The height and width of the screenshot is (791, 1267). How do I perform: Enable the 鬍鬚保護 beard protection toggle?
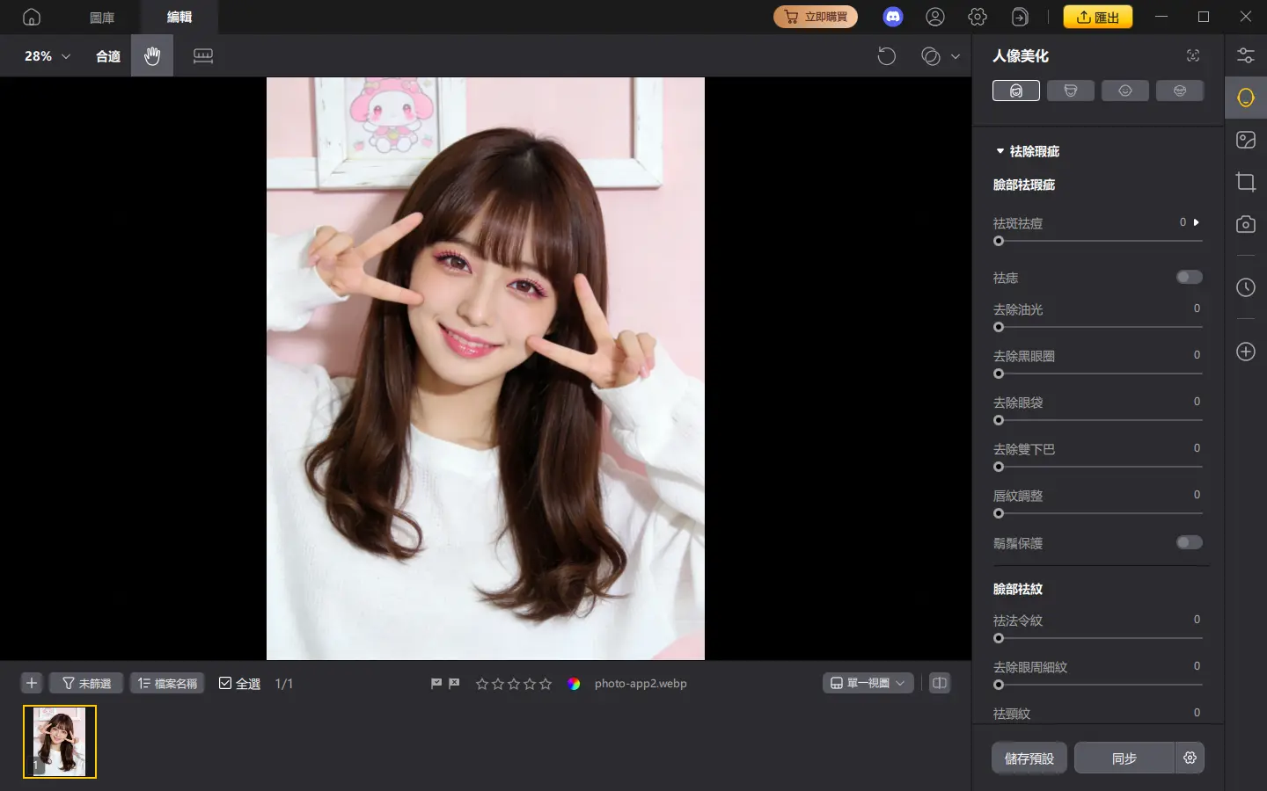(1189, 542)
